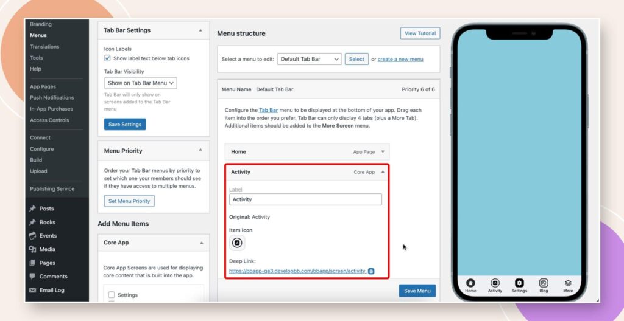The height and width of the screenshot is (321, 624).
Task: Toggle Show label text below tab icons
Action: [107, 58]
